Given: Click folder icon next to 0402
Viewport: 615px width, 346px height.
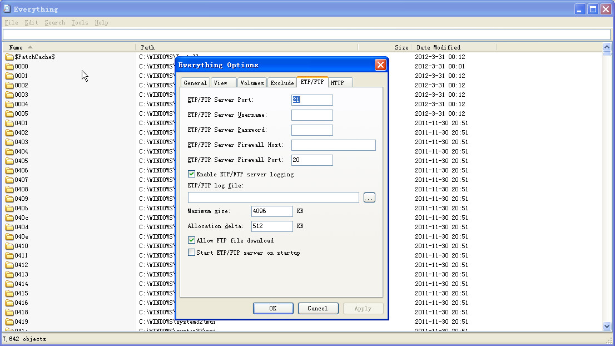Looking at the screenshot, I should point(9,132).
